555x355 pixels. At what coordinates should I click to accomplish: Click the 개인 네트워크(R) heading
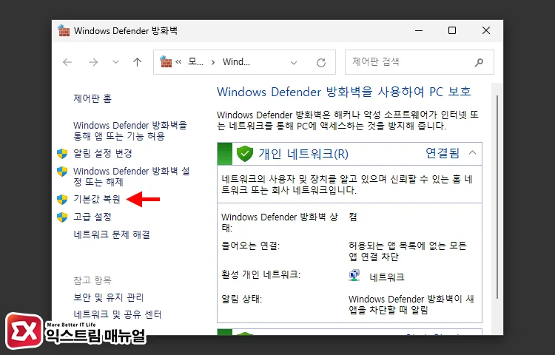[x=303, y=154]
